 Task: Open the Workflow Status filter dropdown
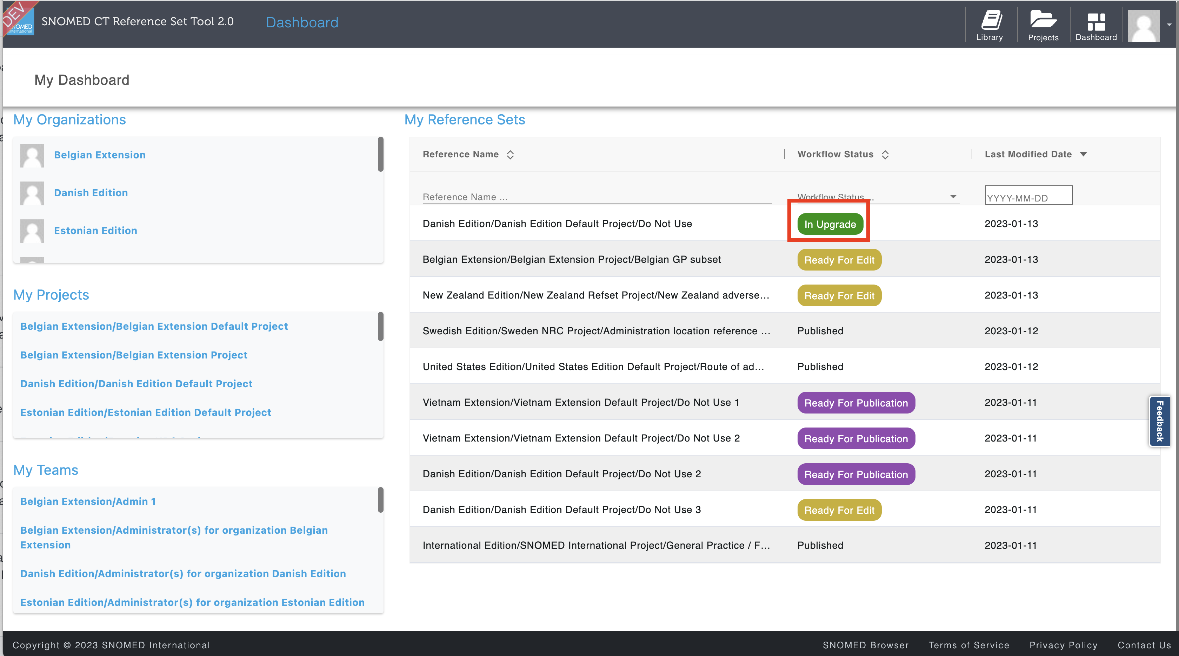click(878, 197)
